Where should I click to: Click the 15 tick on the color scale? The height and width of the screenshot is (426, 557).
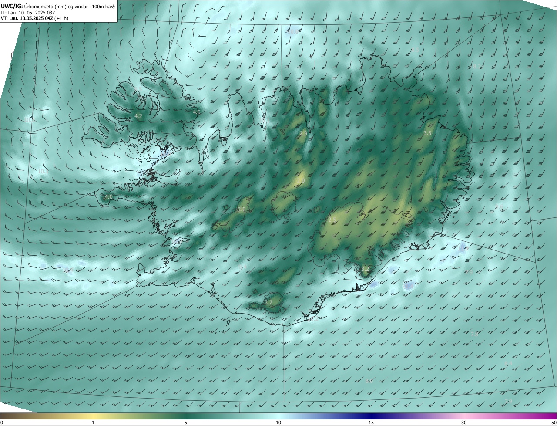point(371,423)
